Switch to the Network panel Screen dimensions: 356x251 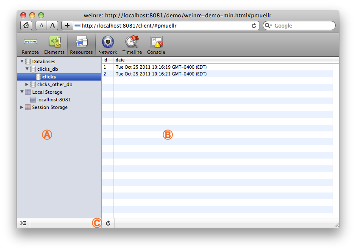pyautogui.click(x=108, y=45)
